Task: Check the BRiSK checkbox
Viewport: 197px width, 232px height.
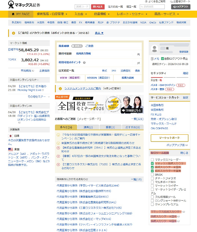Action: point(152,175)
